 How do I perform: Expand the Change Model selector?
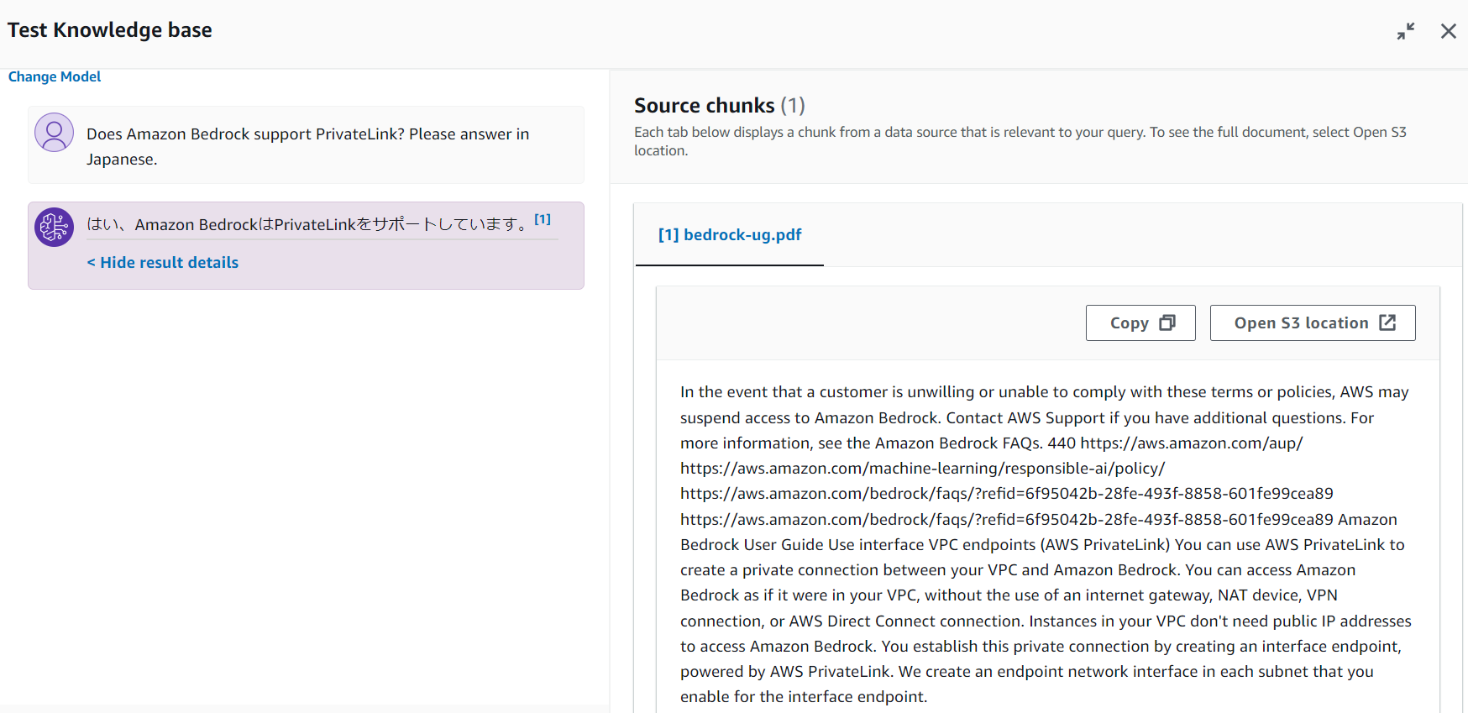coord(54,76)
